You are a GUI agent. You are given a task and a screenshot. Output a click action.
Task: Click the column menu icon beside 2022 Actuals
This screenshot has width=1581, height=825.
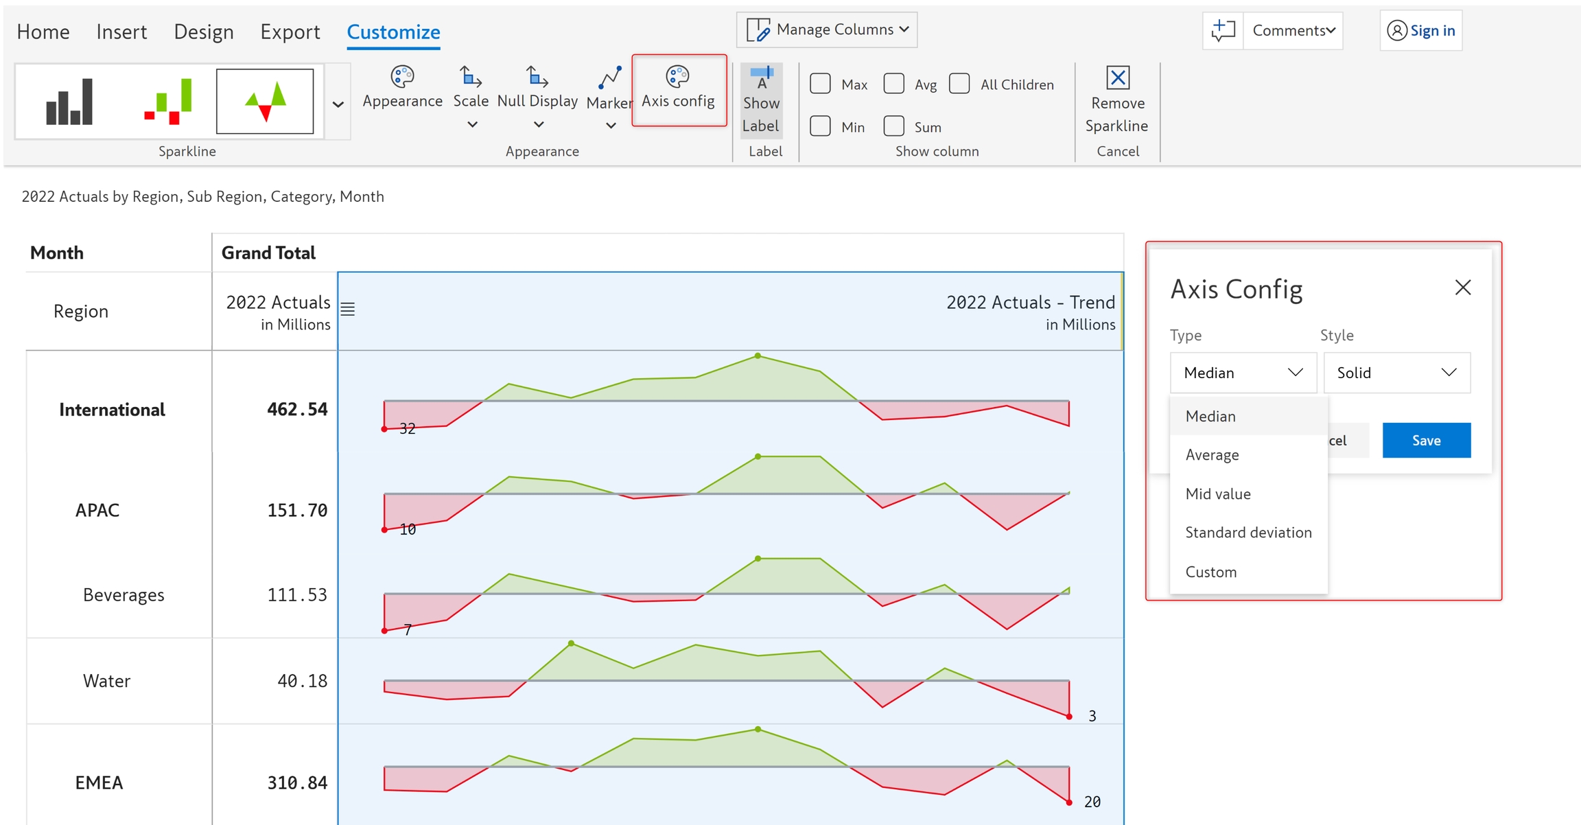click(x=348, y=310)
